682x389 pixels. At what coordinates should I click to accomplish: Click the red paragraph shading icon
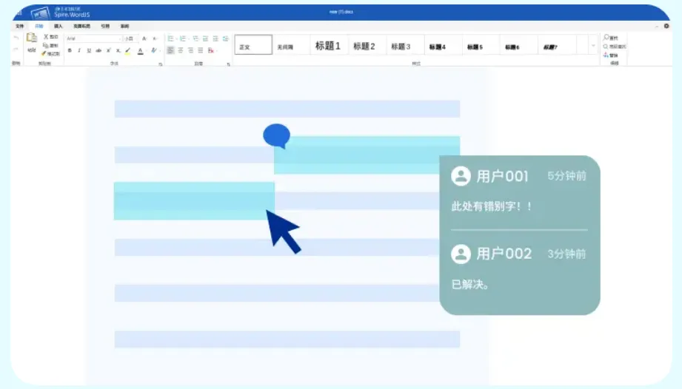[210, 51]
